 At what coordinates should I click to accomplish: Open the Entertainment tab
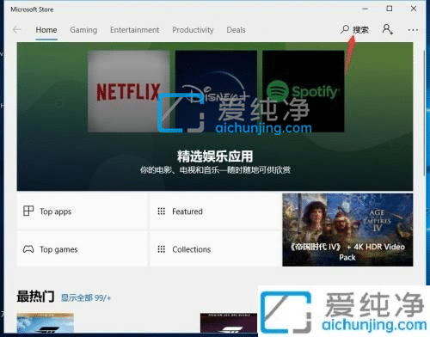click(134, 30)
